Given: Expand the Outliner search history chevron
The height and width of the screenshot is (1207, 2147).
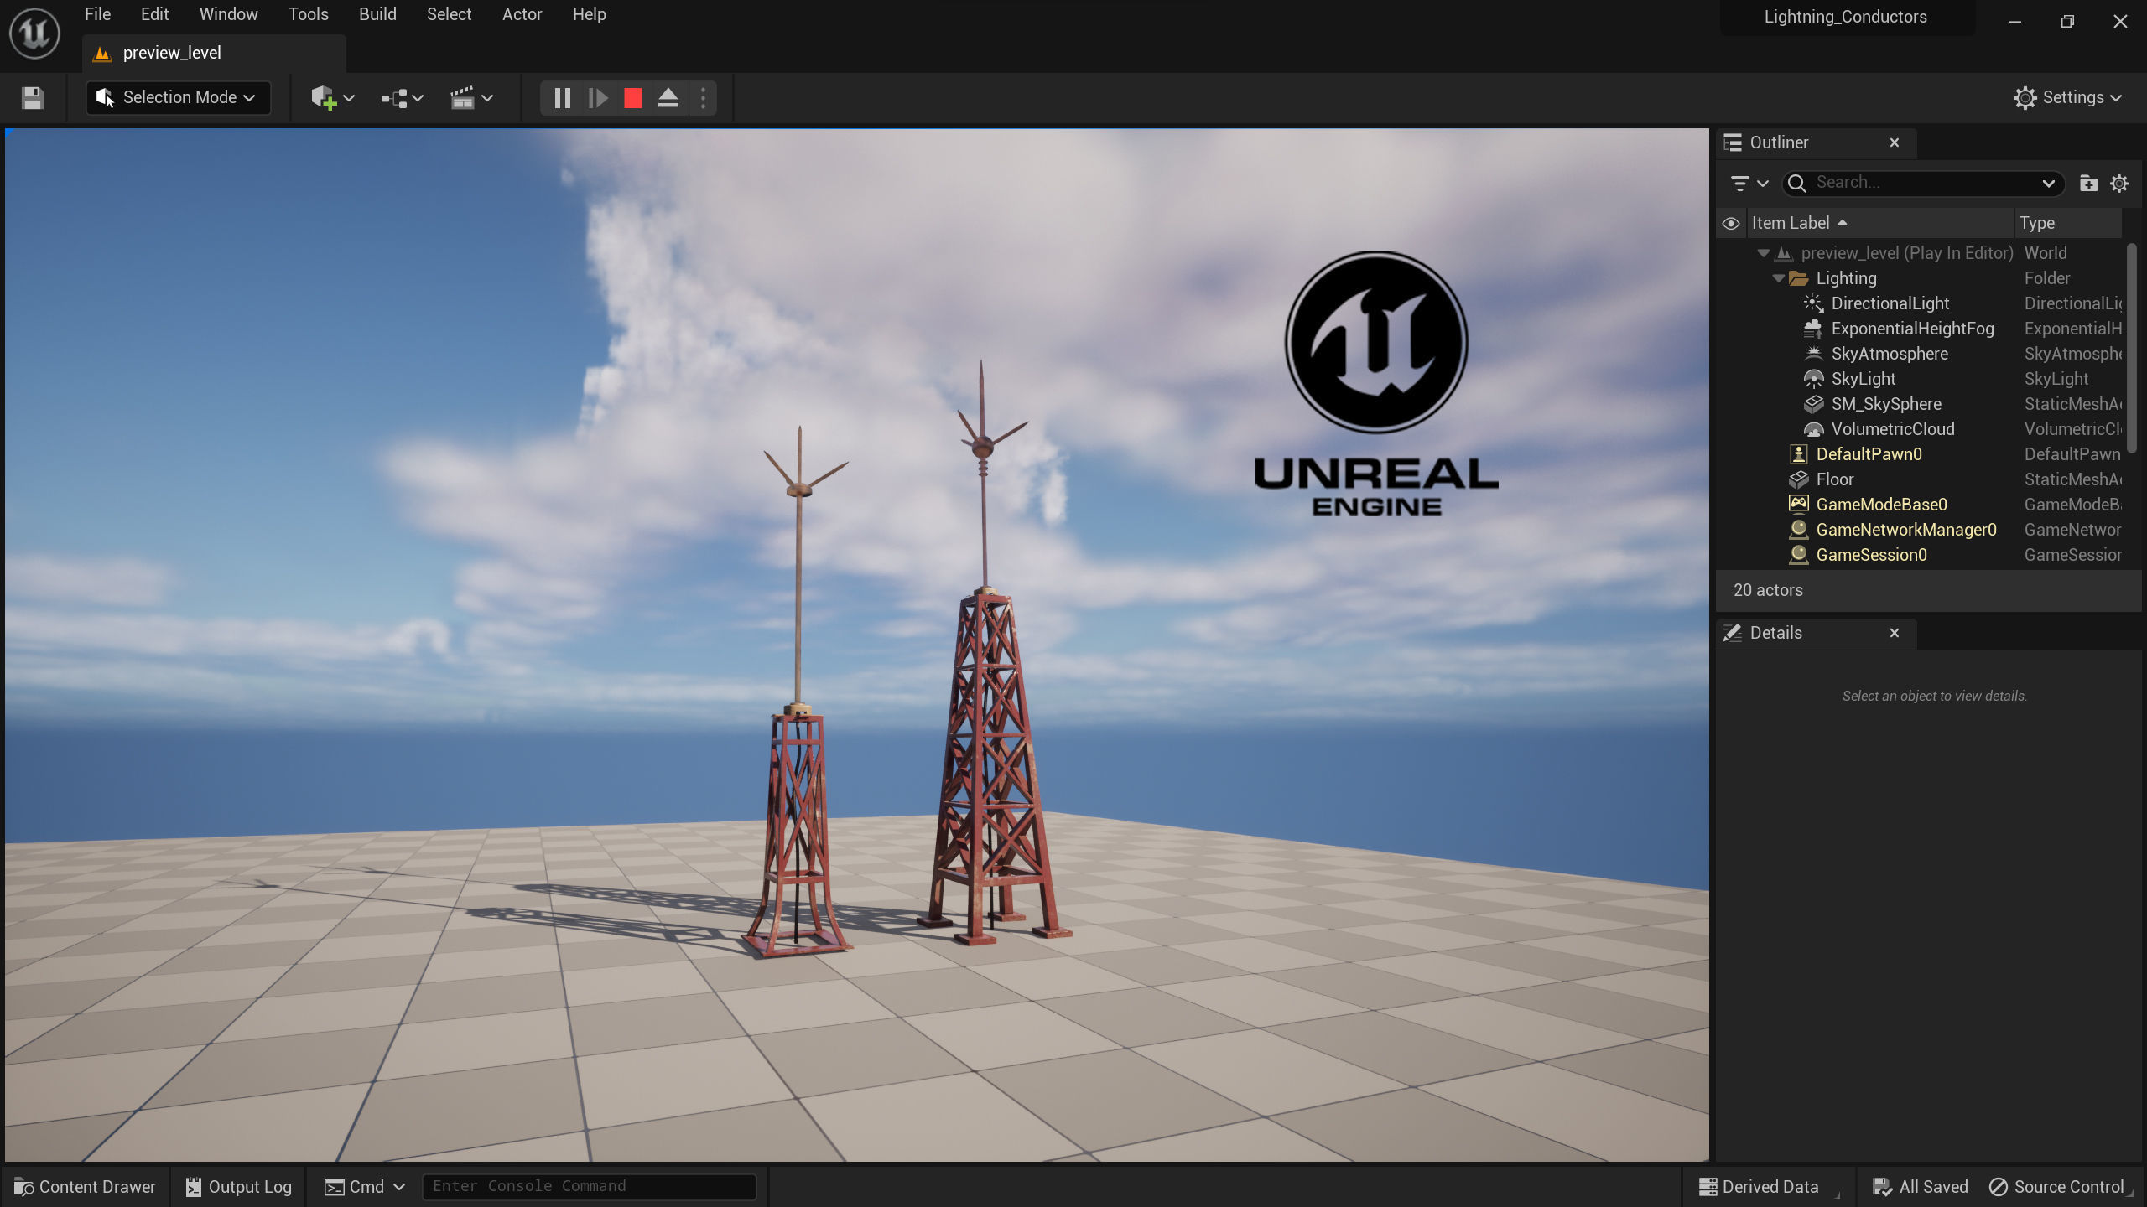Looking at the screenshot, I should pyautogui.click(x=2048, y=183).
